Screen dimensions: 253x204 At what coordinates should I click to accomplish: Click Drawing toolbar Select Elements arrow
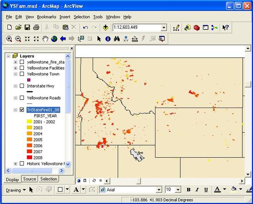pyautogui.click(x=31, y=190)
